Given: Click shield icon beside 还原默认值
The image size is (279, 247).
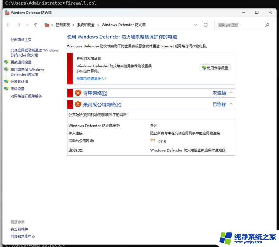Looking at the screenshot, I should click(x=7, y=82).
